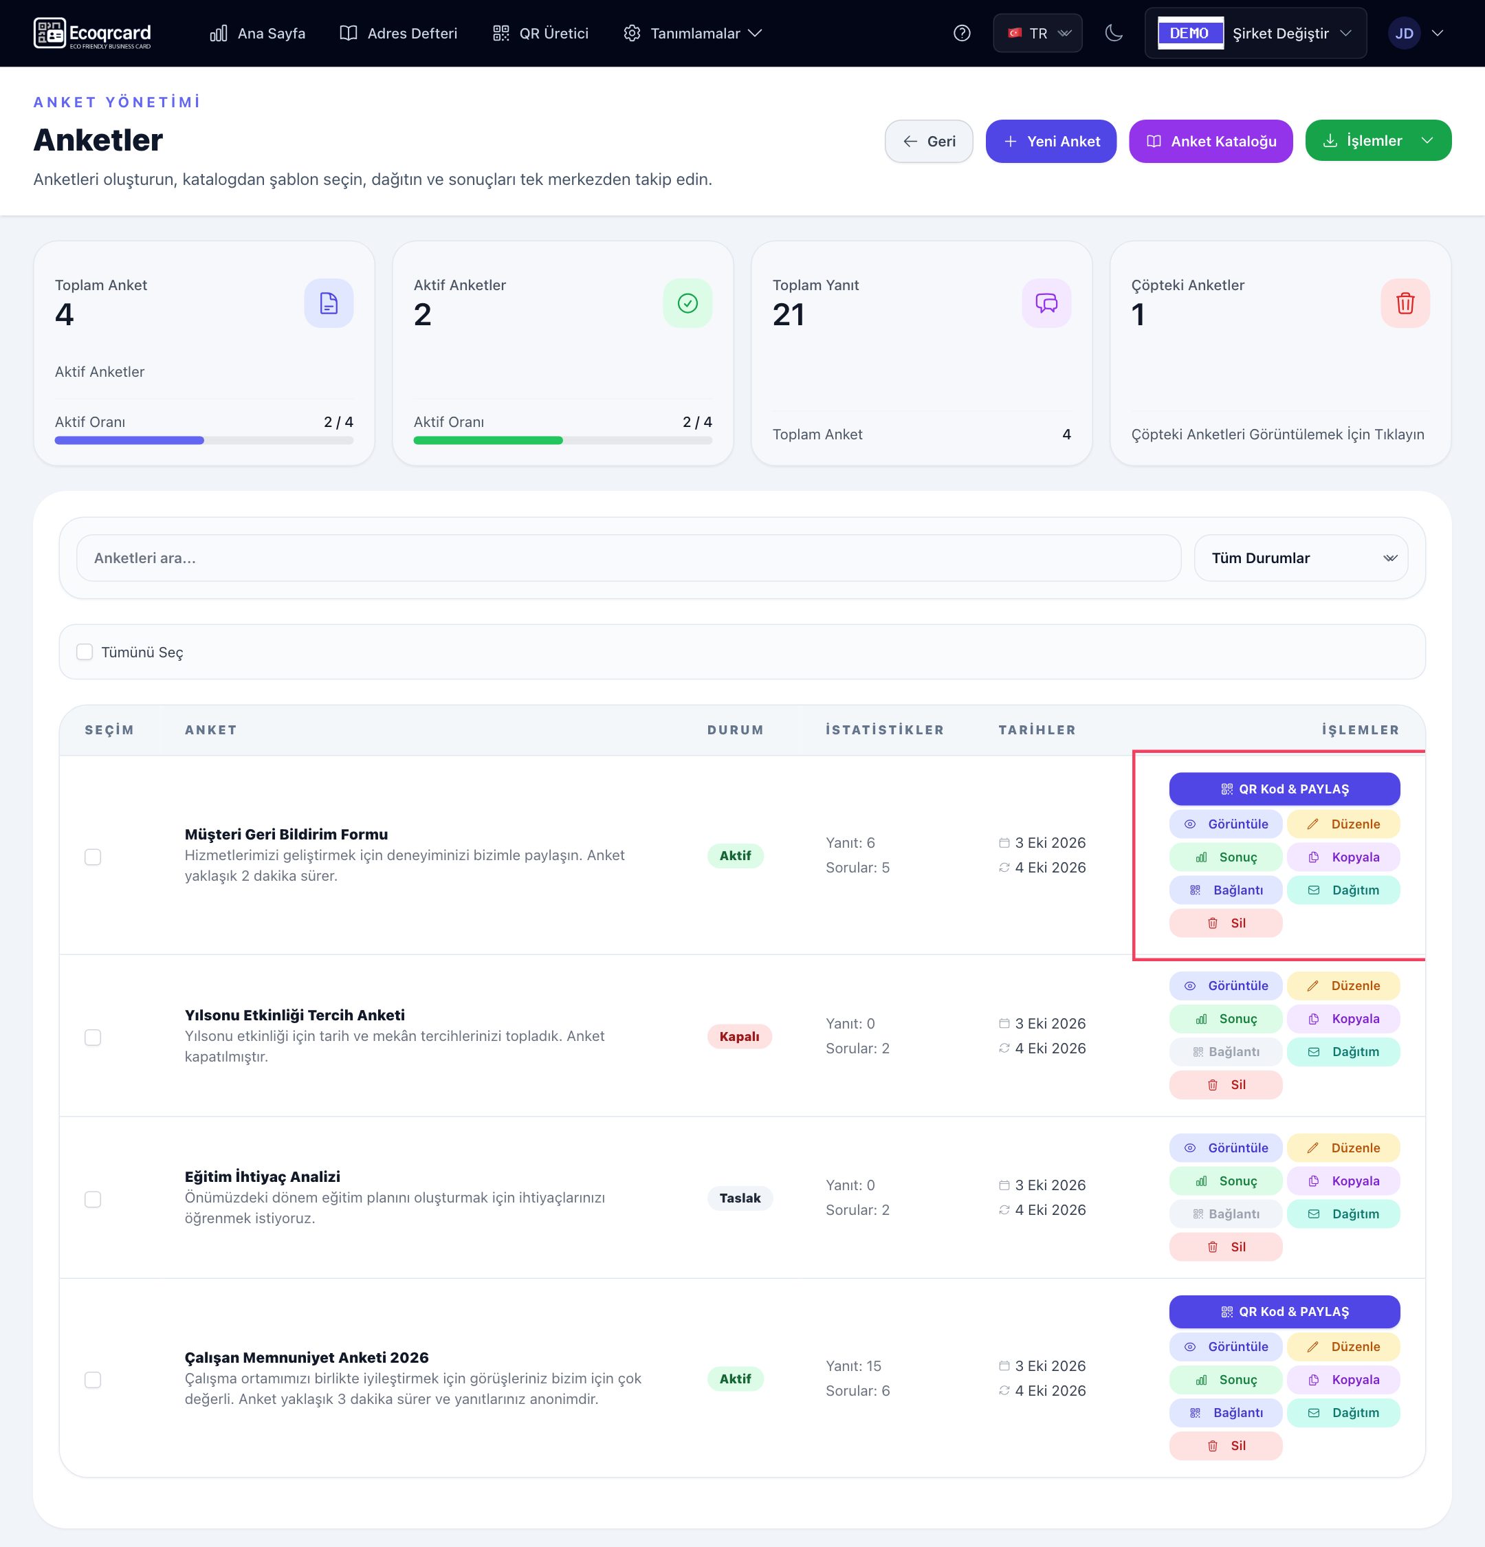Go to Ana Sayfa in navigation
This screenshot has height=1547, width=1485.
pyautogui.click(x=257, y=33)
